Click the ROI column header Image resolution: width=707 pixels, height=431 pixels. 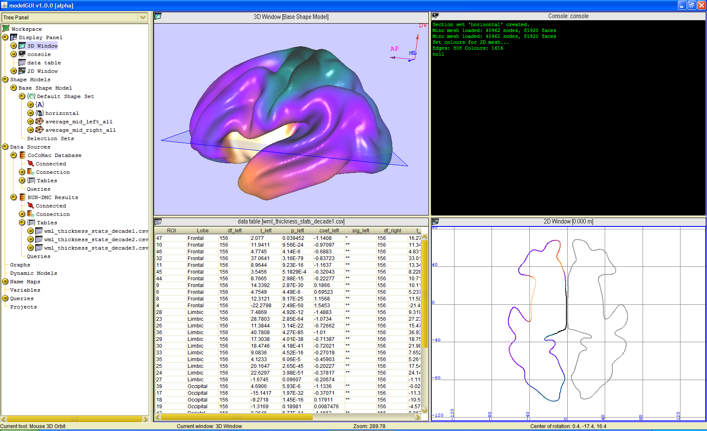[x=171, y=231]
